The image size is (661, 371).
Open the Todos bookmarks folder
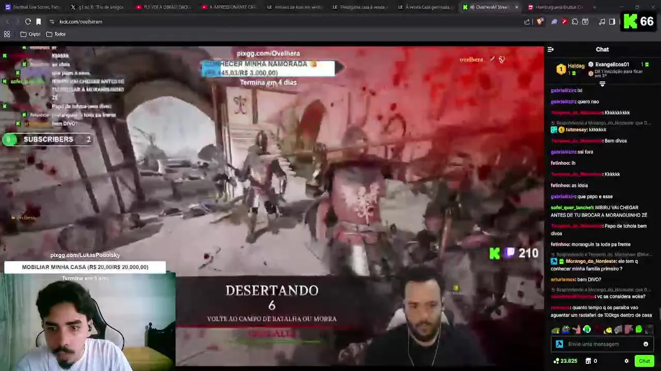pyautogui.click(x=56, y=34)
